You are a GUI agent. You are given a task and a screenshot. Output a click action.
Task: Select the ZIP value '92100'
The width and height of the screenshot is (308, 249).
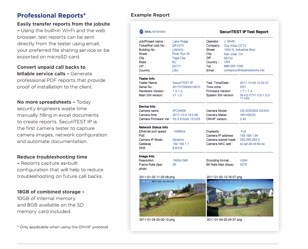coord(228,58)
